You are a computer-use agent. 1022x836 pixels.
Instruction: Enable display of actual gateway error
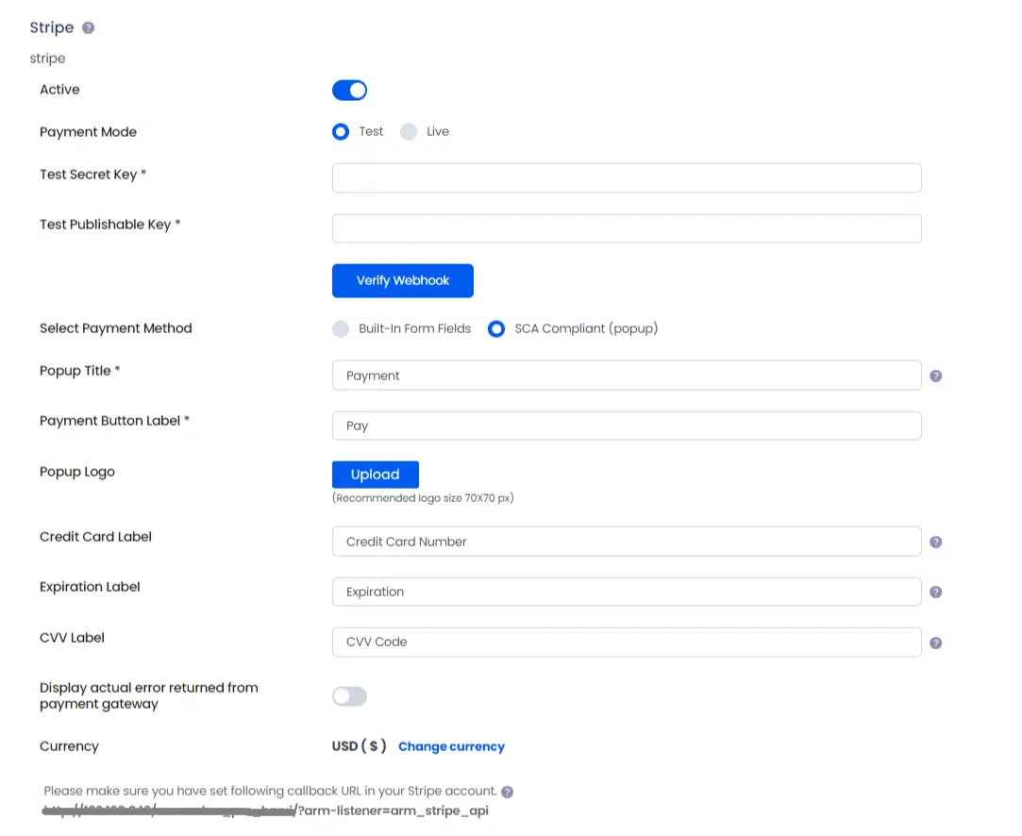[349, 696]
